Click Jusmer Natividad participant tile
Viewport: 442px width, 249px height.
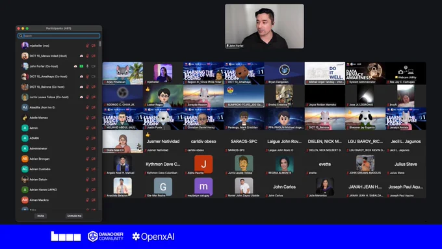pos(163,142)
